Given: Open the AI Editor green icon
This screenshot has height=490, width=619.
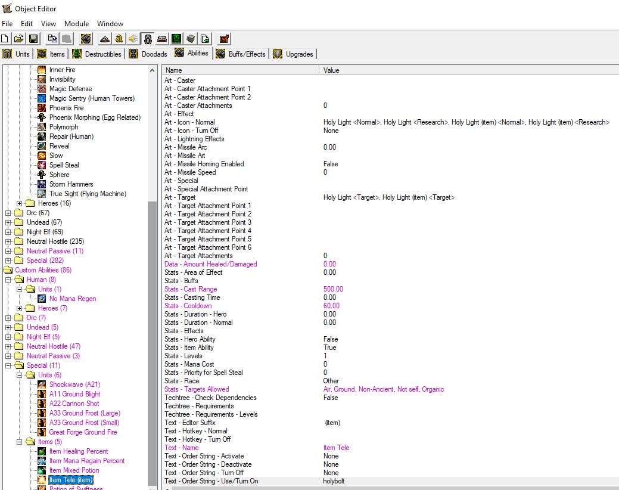Looking at the screenshot, I should point(176,39).
